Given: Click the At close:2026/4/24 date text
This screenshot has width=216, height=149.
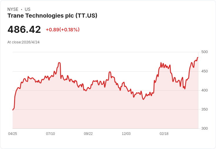Looking at the screenshot, I should click(x=23, y=42).
